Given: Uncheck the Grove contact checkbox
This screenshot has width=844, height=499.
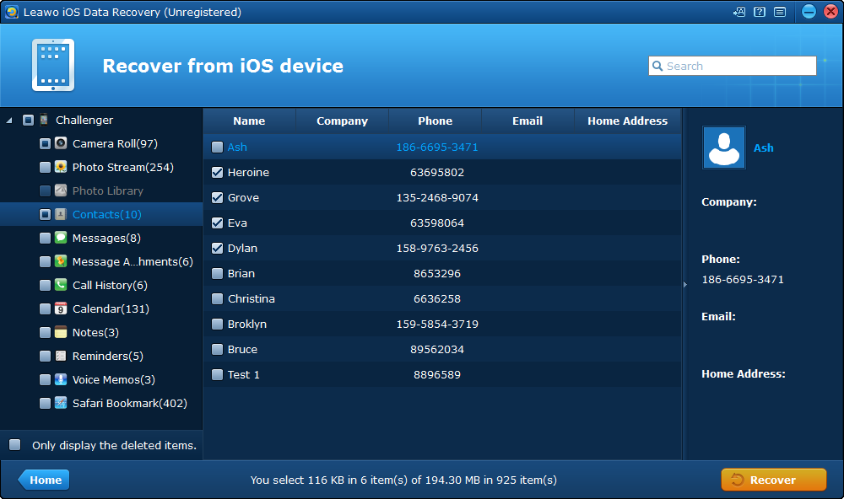Looking at the screenshot, I should (x=218, y=198).
